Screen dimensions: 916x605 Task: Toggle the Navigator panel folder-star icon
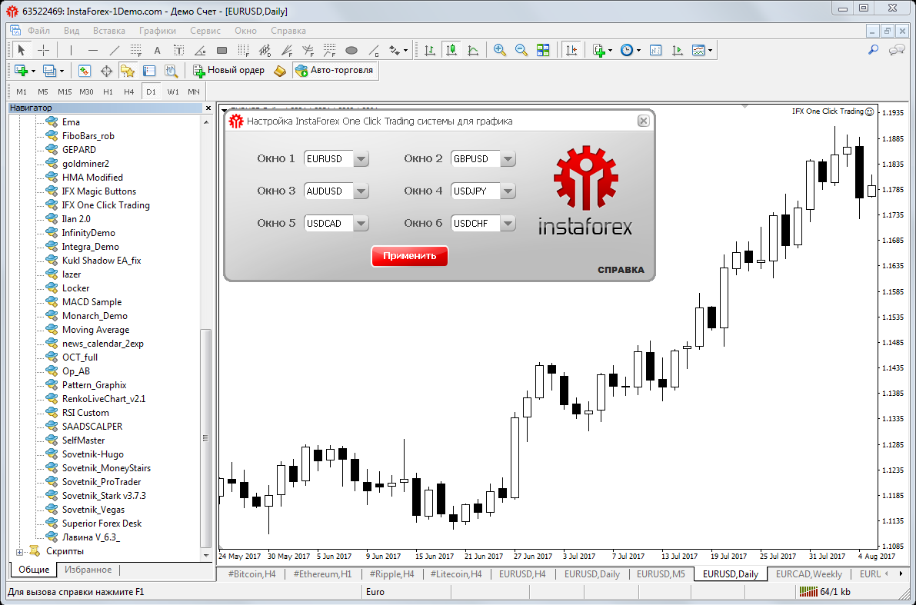tap(128, 71)
